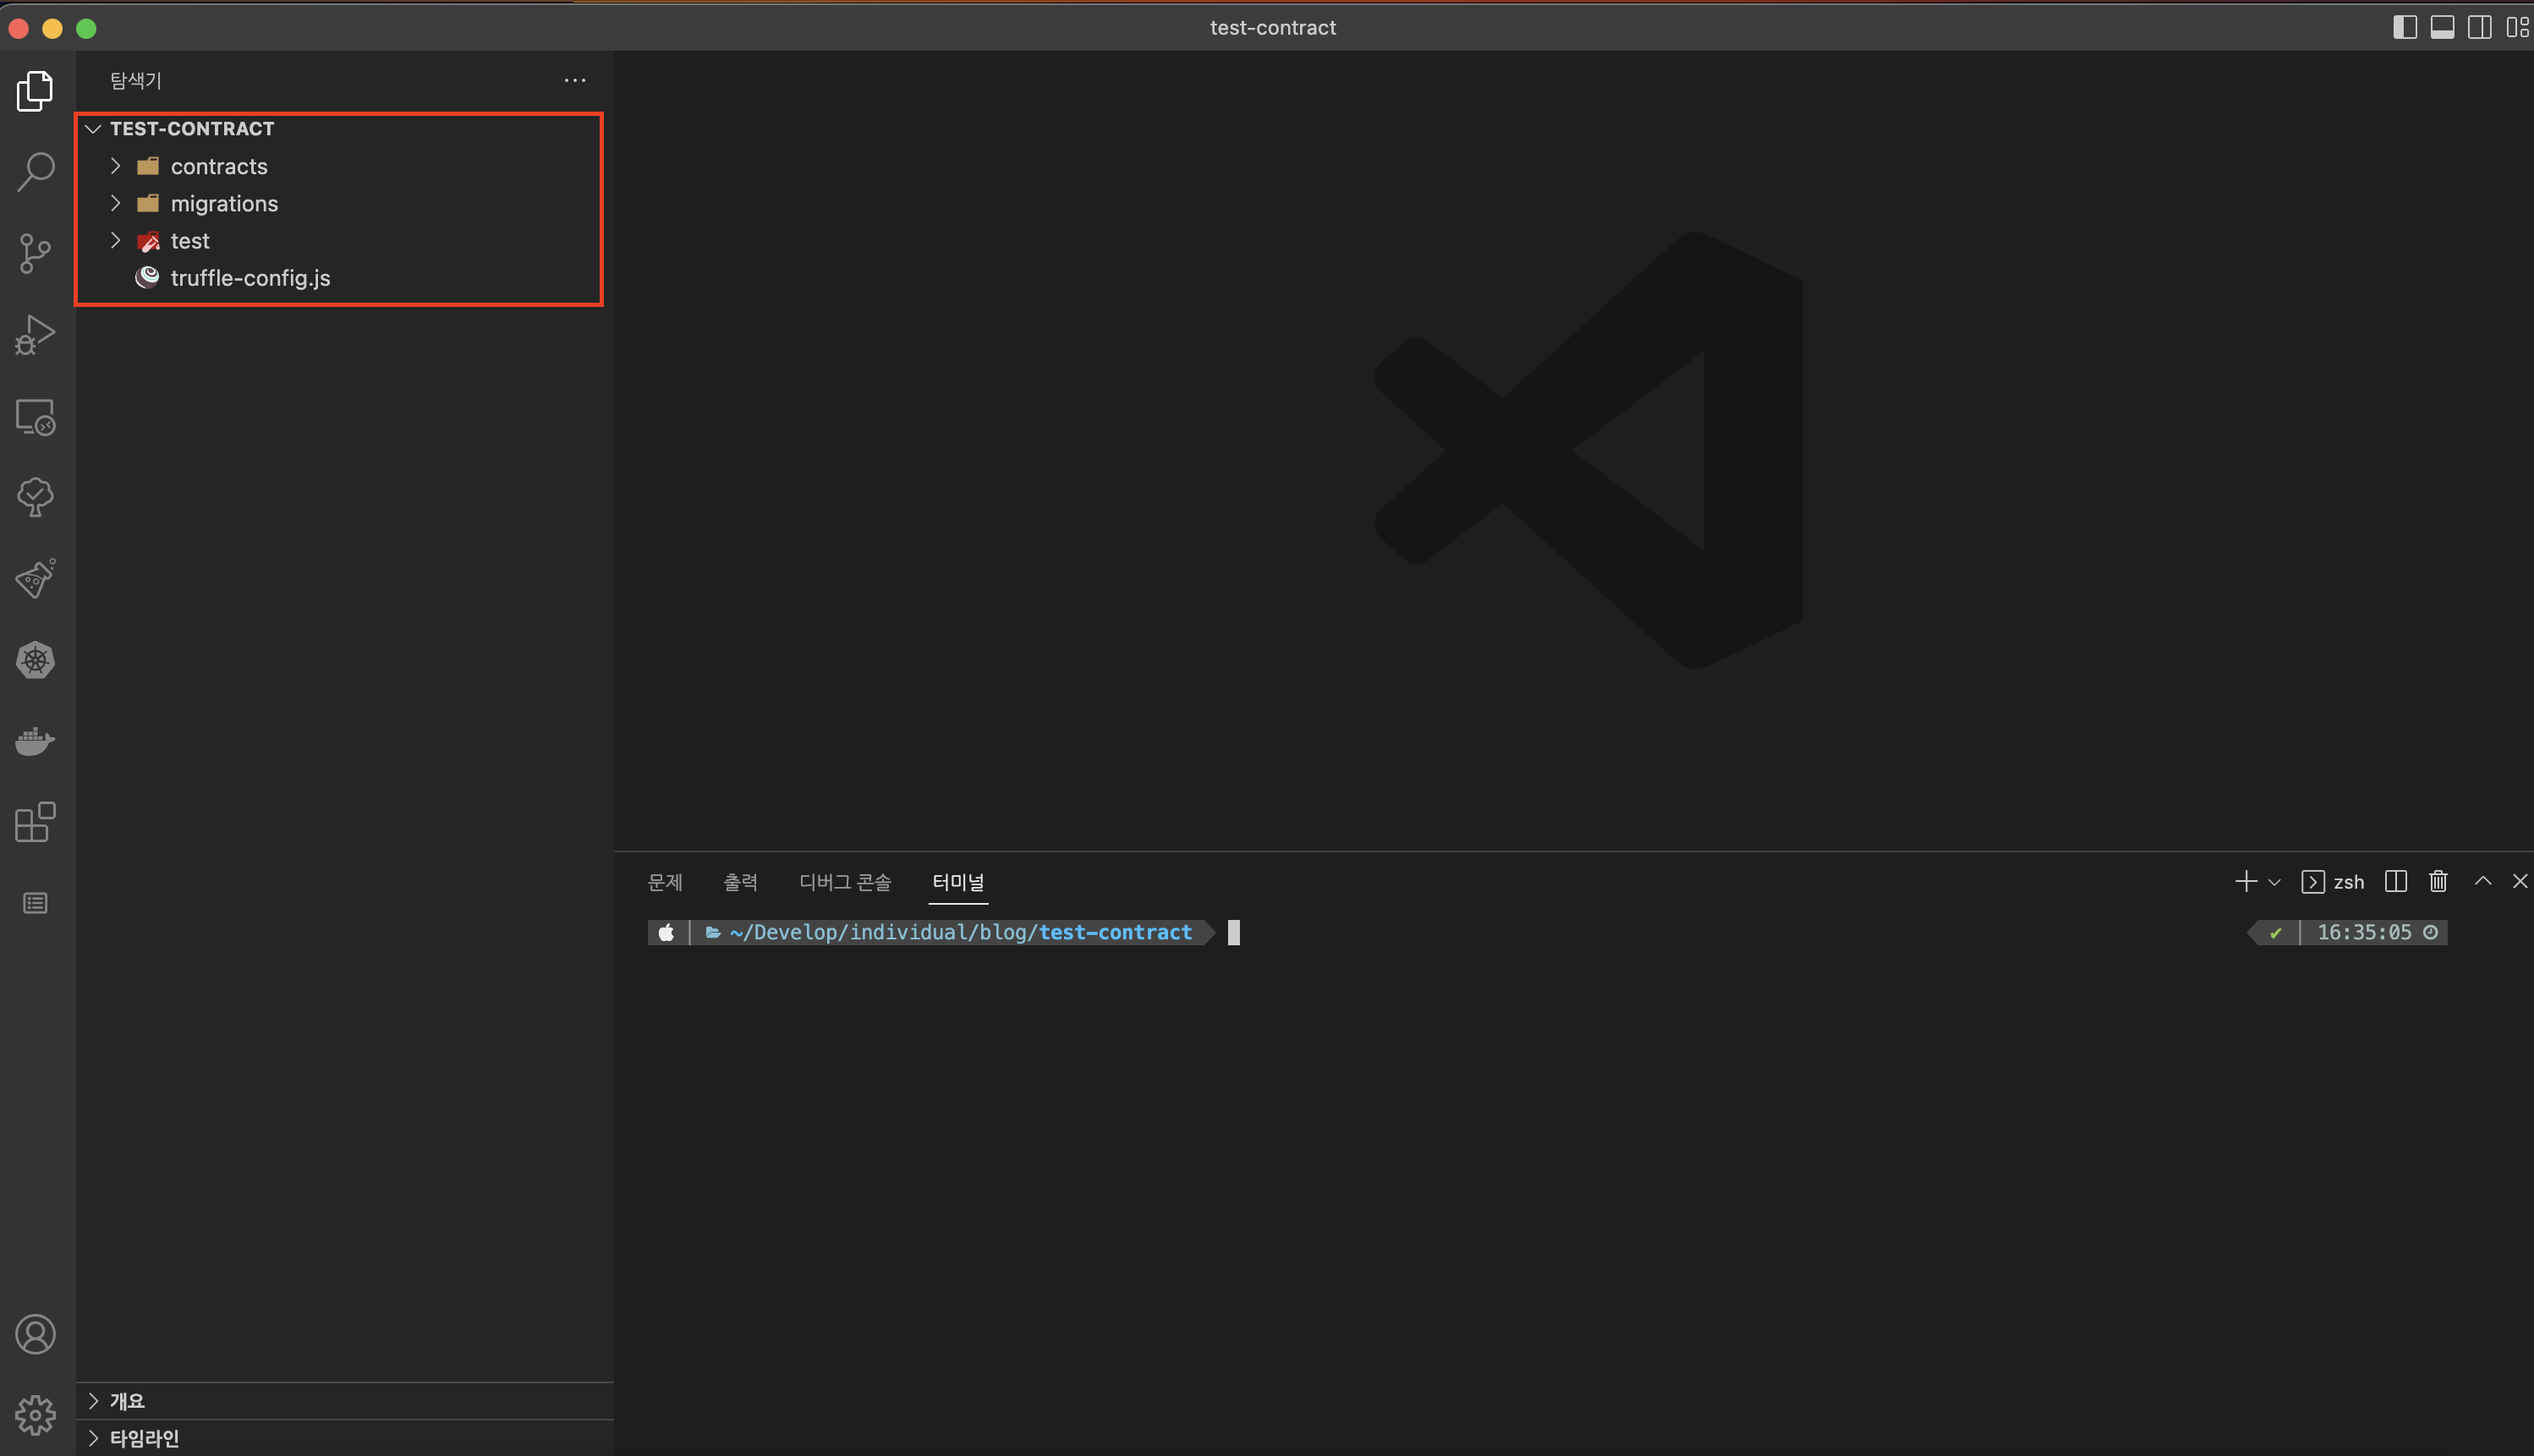Open the Docker whale icon
The image size is (2534, 1456).
click(x=35, y=741)
